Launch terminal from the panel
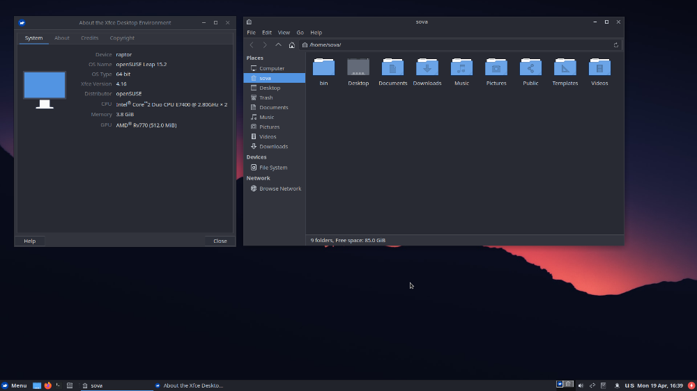The width and height of the screenshot is (697, 391). pyautogui.click(x=59, y=385)
